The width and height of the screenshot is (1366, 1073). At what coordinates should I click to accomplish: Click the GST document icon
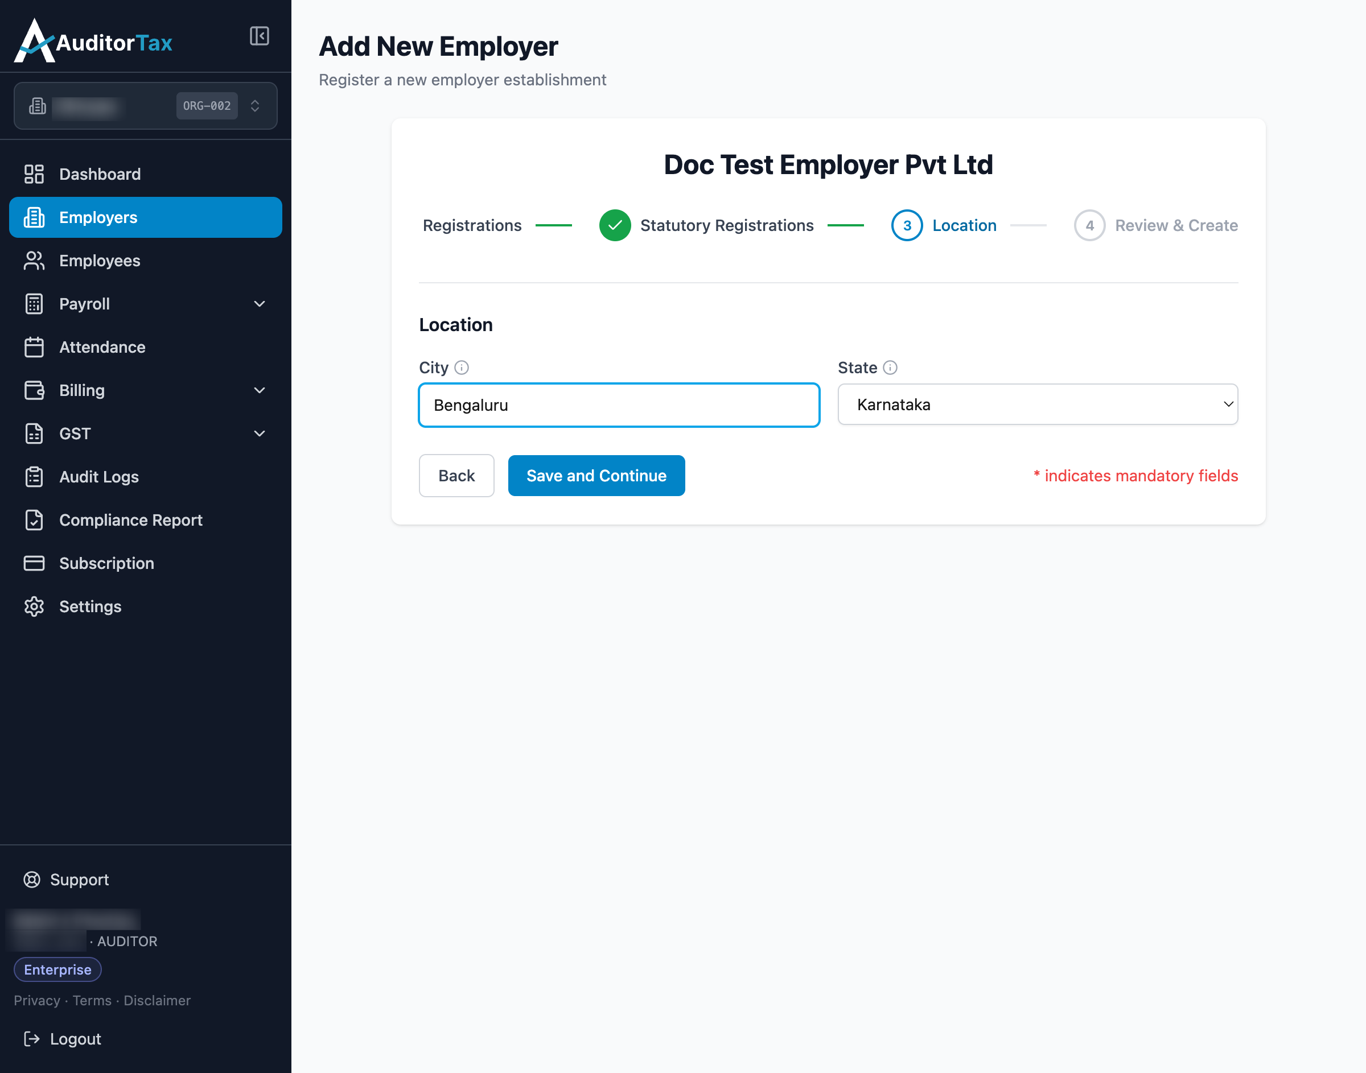click(x=34, y=434)
